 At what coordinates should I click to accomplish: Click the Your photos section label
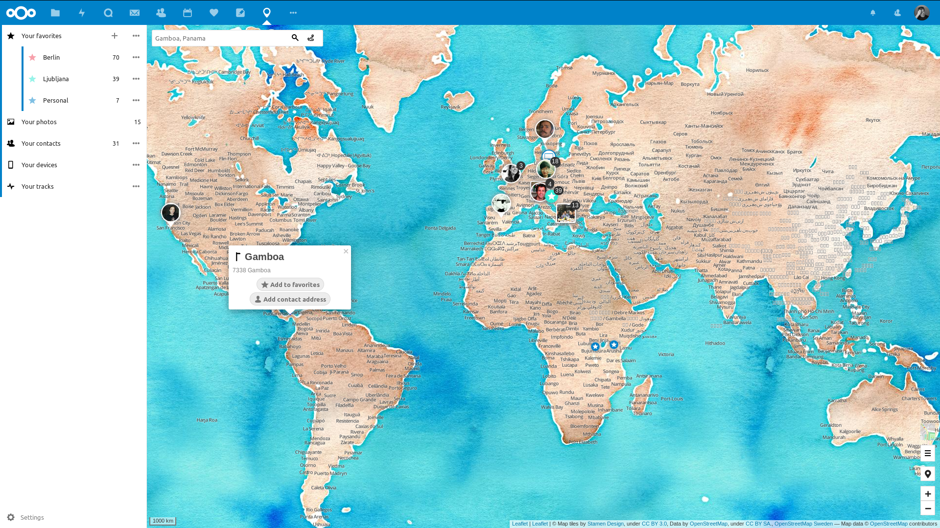(x=39, y=122)
